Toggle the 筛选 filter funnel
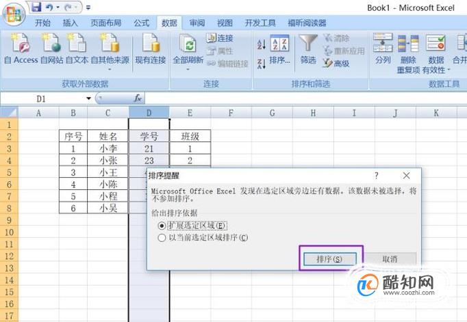Viewport: 467px width, 322px height. (308, 49)
